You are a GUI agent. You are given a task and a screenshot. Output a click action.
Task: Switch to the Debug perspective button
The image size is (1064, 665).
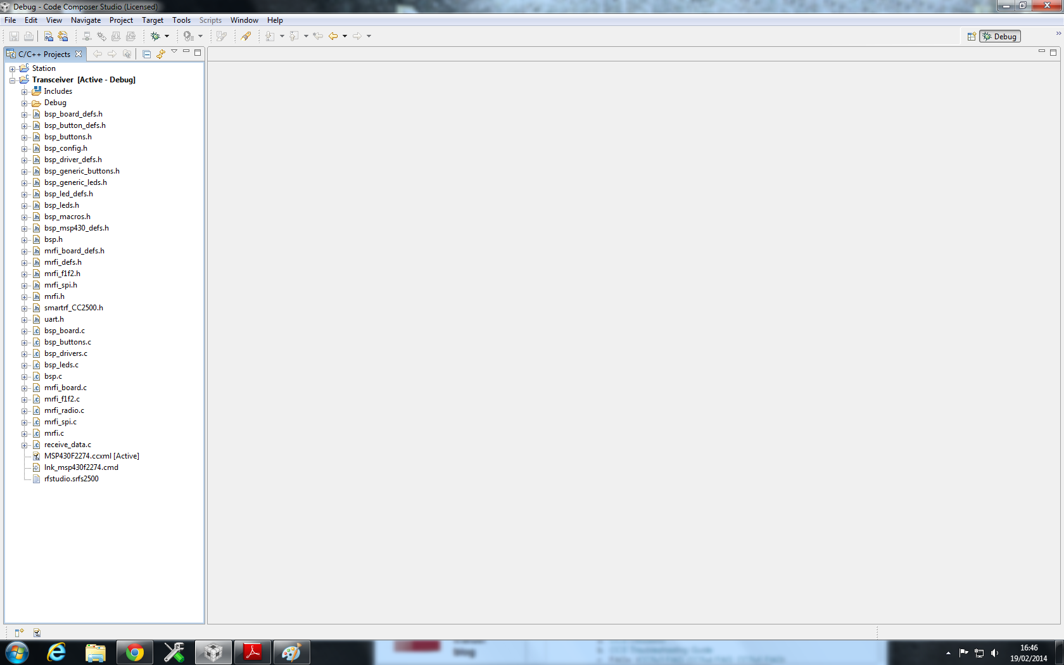1000,36
